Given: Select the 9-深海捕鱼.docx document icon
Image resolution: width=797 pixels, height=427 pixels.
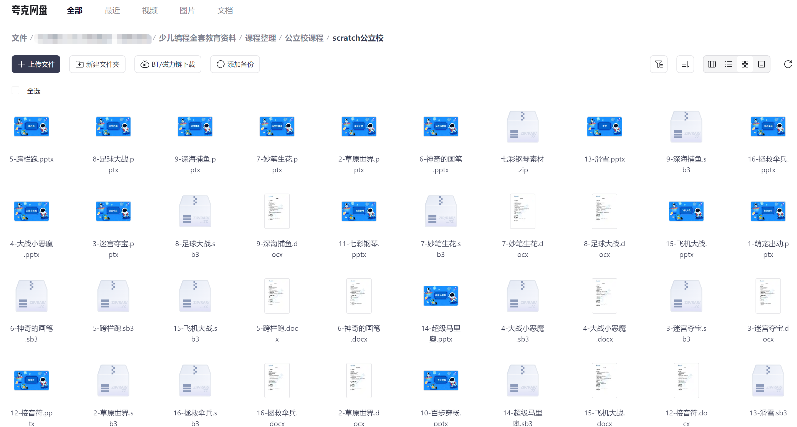Looking at the screenshot, I should pyautogui.click(x=277, y=211).
